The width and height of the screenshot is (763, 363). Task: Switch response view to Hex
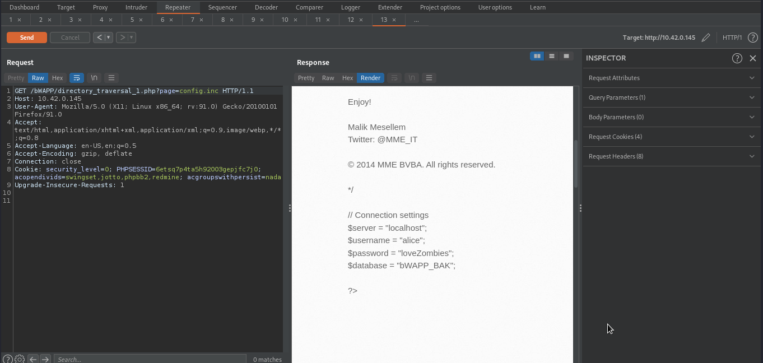(347, 78)
